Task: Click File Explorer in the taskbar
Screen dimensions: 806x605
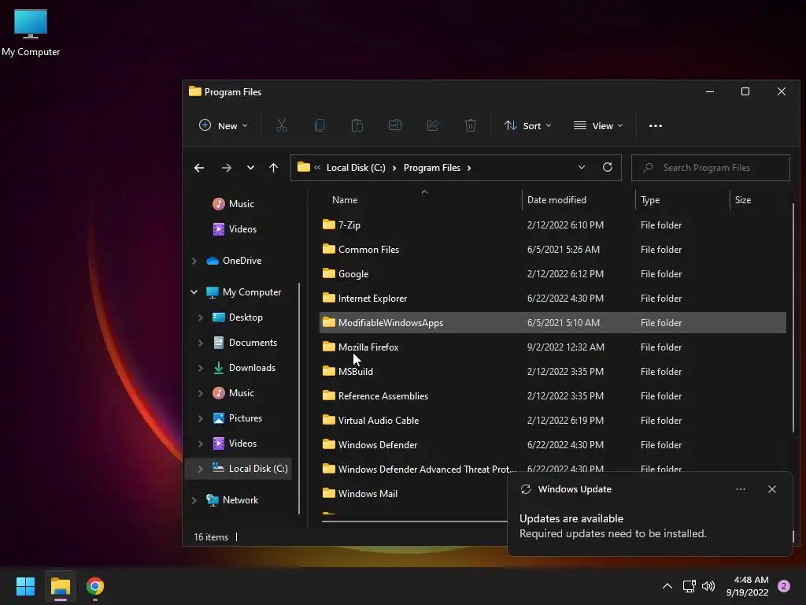Action: (60, 586)
